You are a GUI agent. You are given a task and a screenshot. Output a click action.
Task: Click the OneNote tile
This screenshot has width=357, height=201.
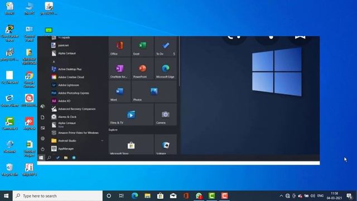(x=120, y=69)
